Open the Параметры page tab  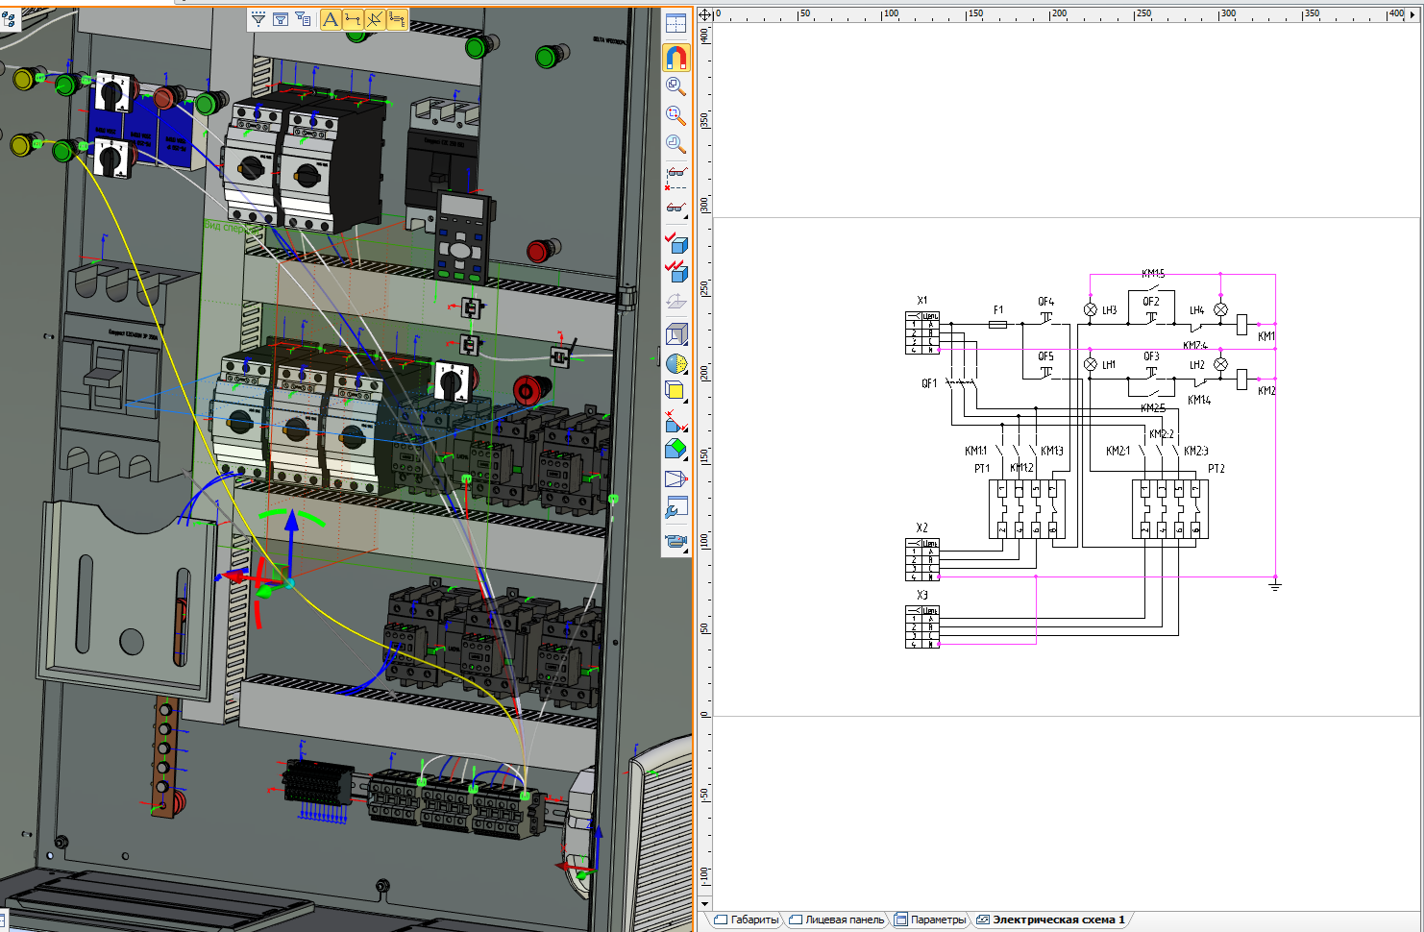coord(930,920)
